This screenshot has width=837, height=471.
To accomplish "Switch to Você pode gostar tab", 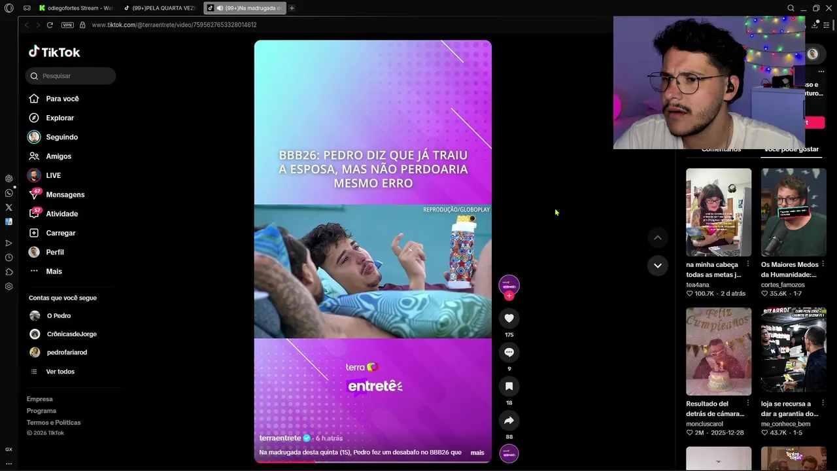I will point(791,150).
